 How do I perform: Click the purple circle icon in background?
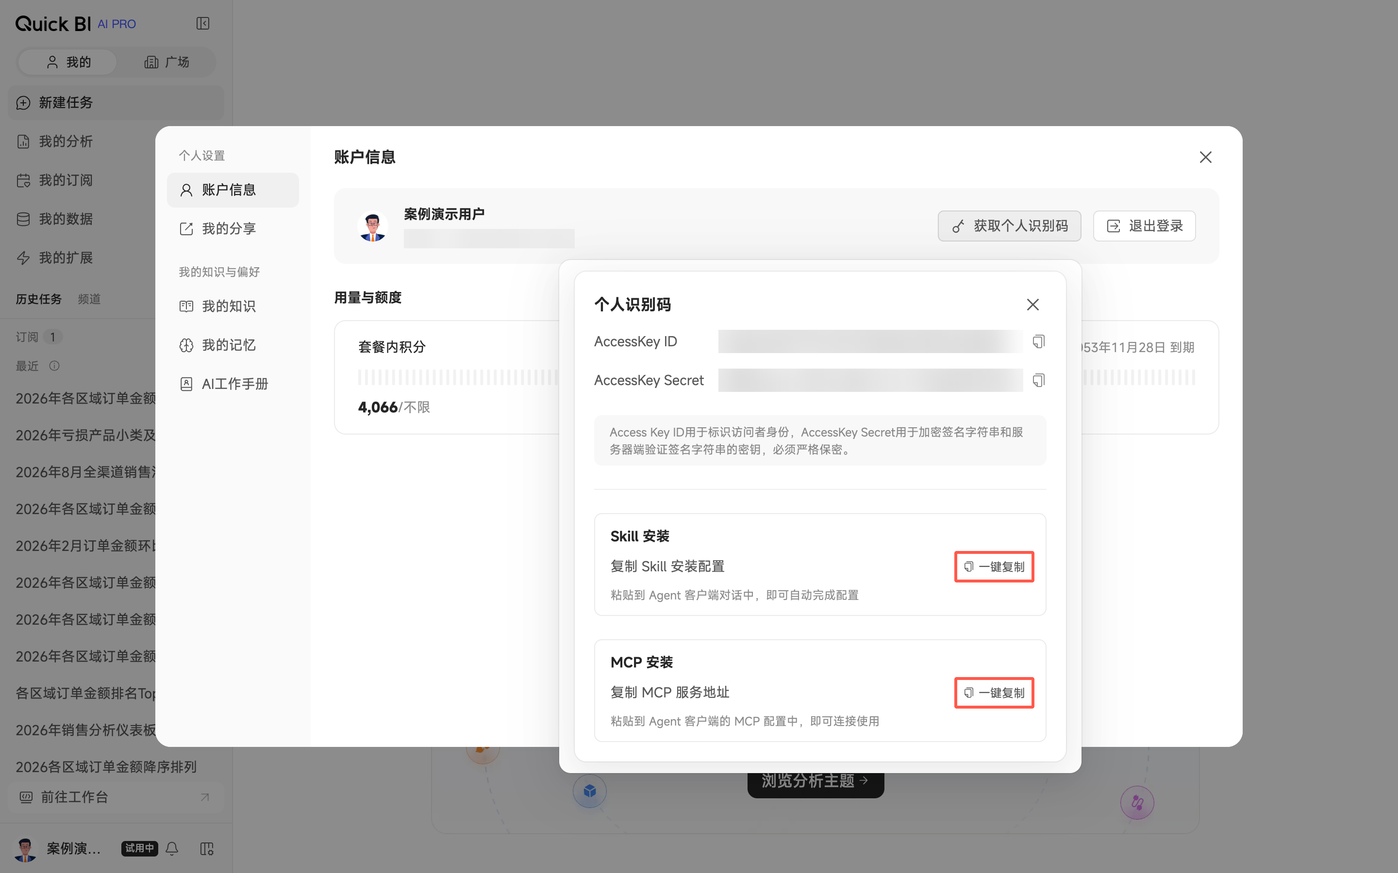pos(1137,803)
